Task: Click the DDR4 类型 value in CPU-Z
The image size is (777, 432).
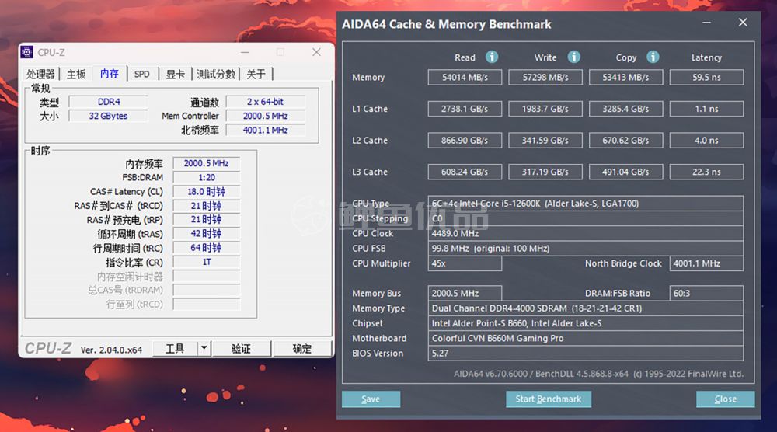Action: click(x=108, y=102)
